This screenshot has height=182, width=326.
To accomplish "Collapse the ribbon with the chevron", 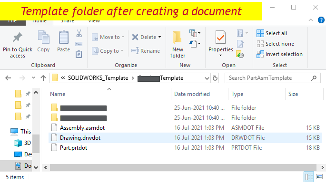I will coord(311,20).
